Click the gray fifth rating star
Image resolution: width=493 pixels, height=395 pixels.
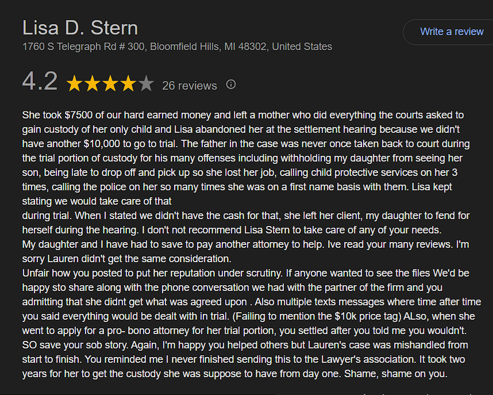point(146,84)
